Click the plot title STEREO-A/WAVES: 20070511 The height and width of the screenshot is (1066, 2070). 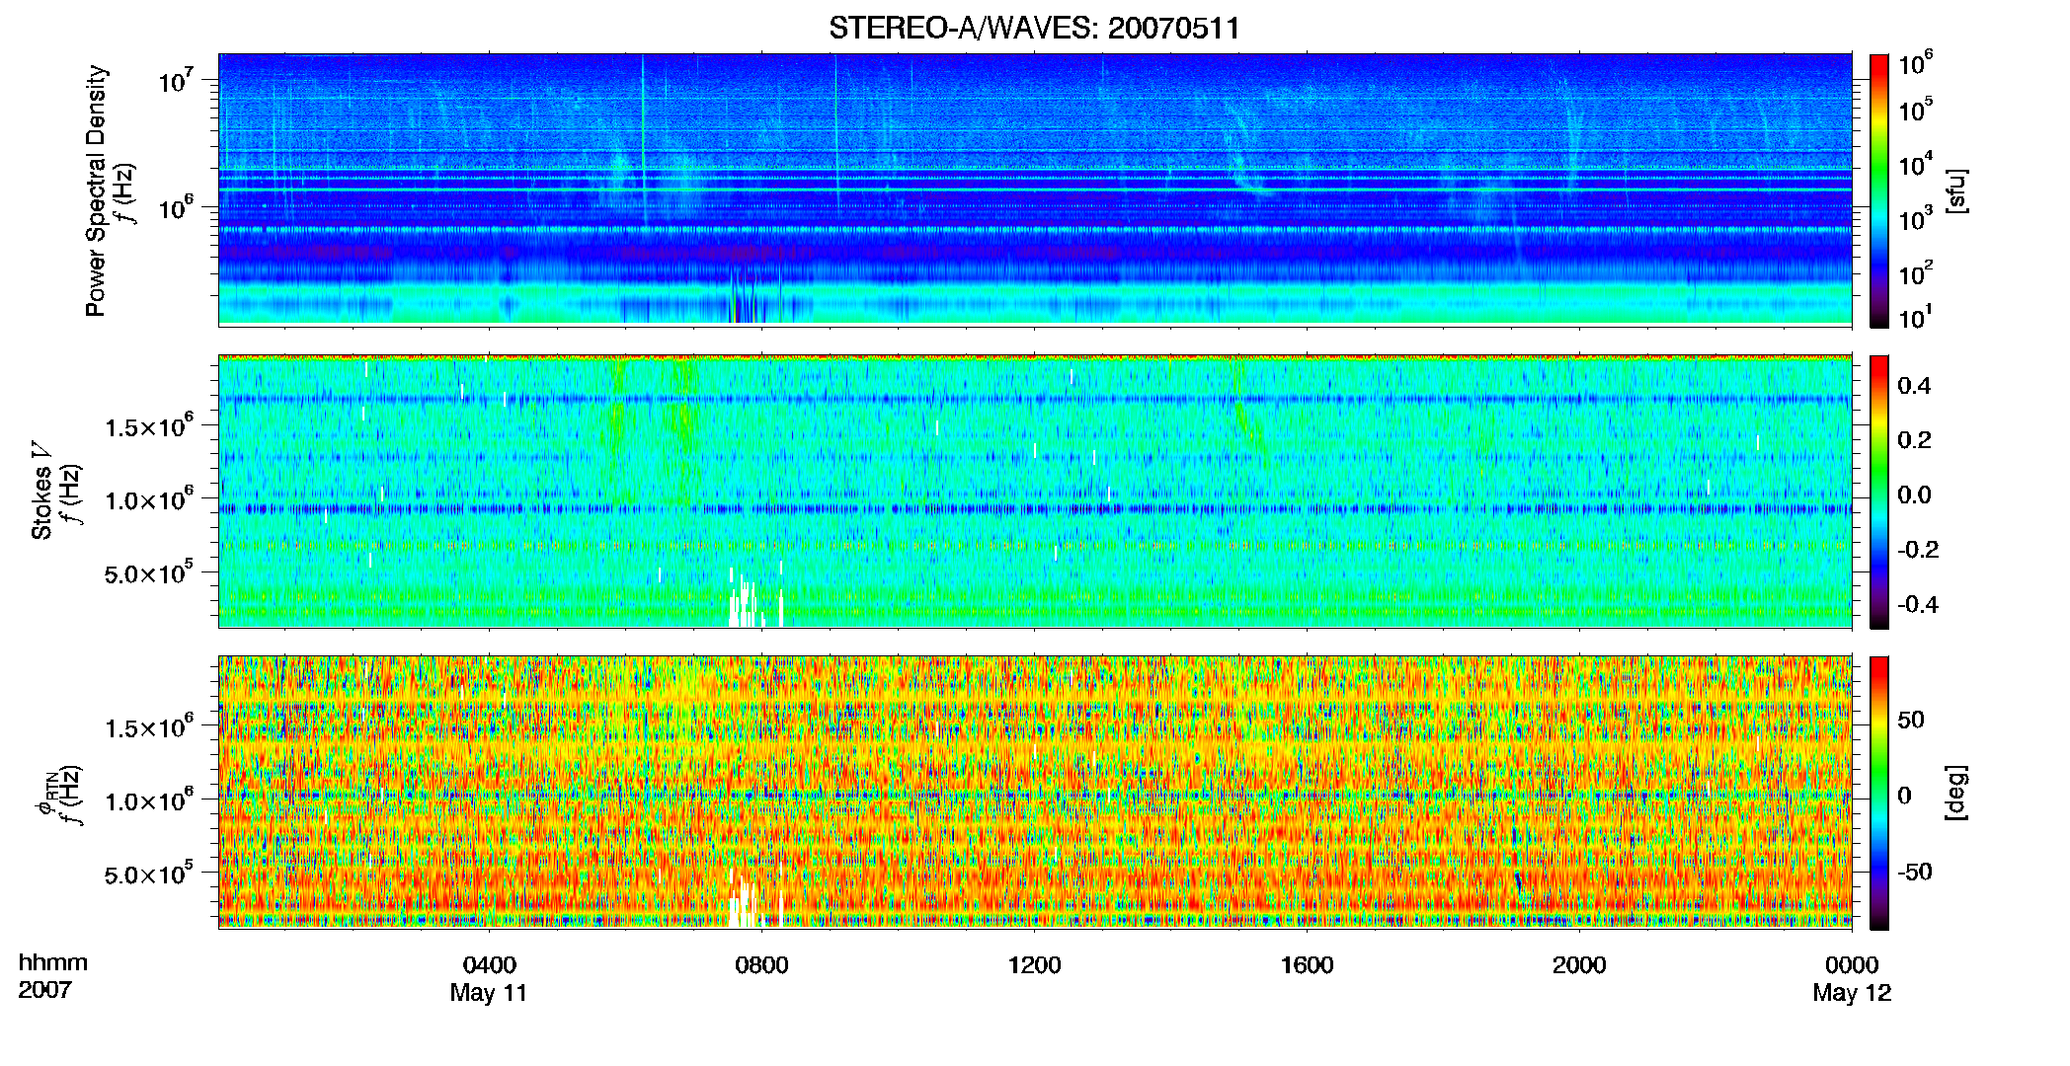point(1034,28)
